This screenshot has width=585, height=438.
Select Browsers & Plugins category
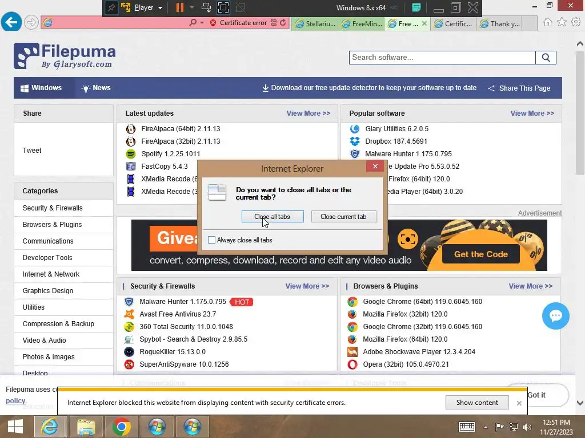click(52, 225)
